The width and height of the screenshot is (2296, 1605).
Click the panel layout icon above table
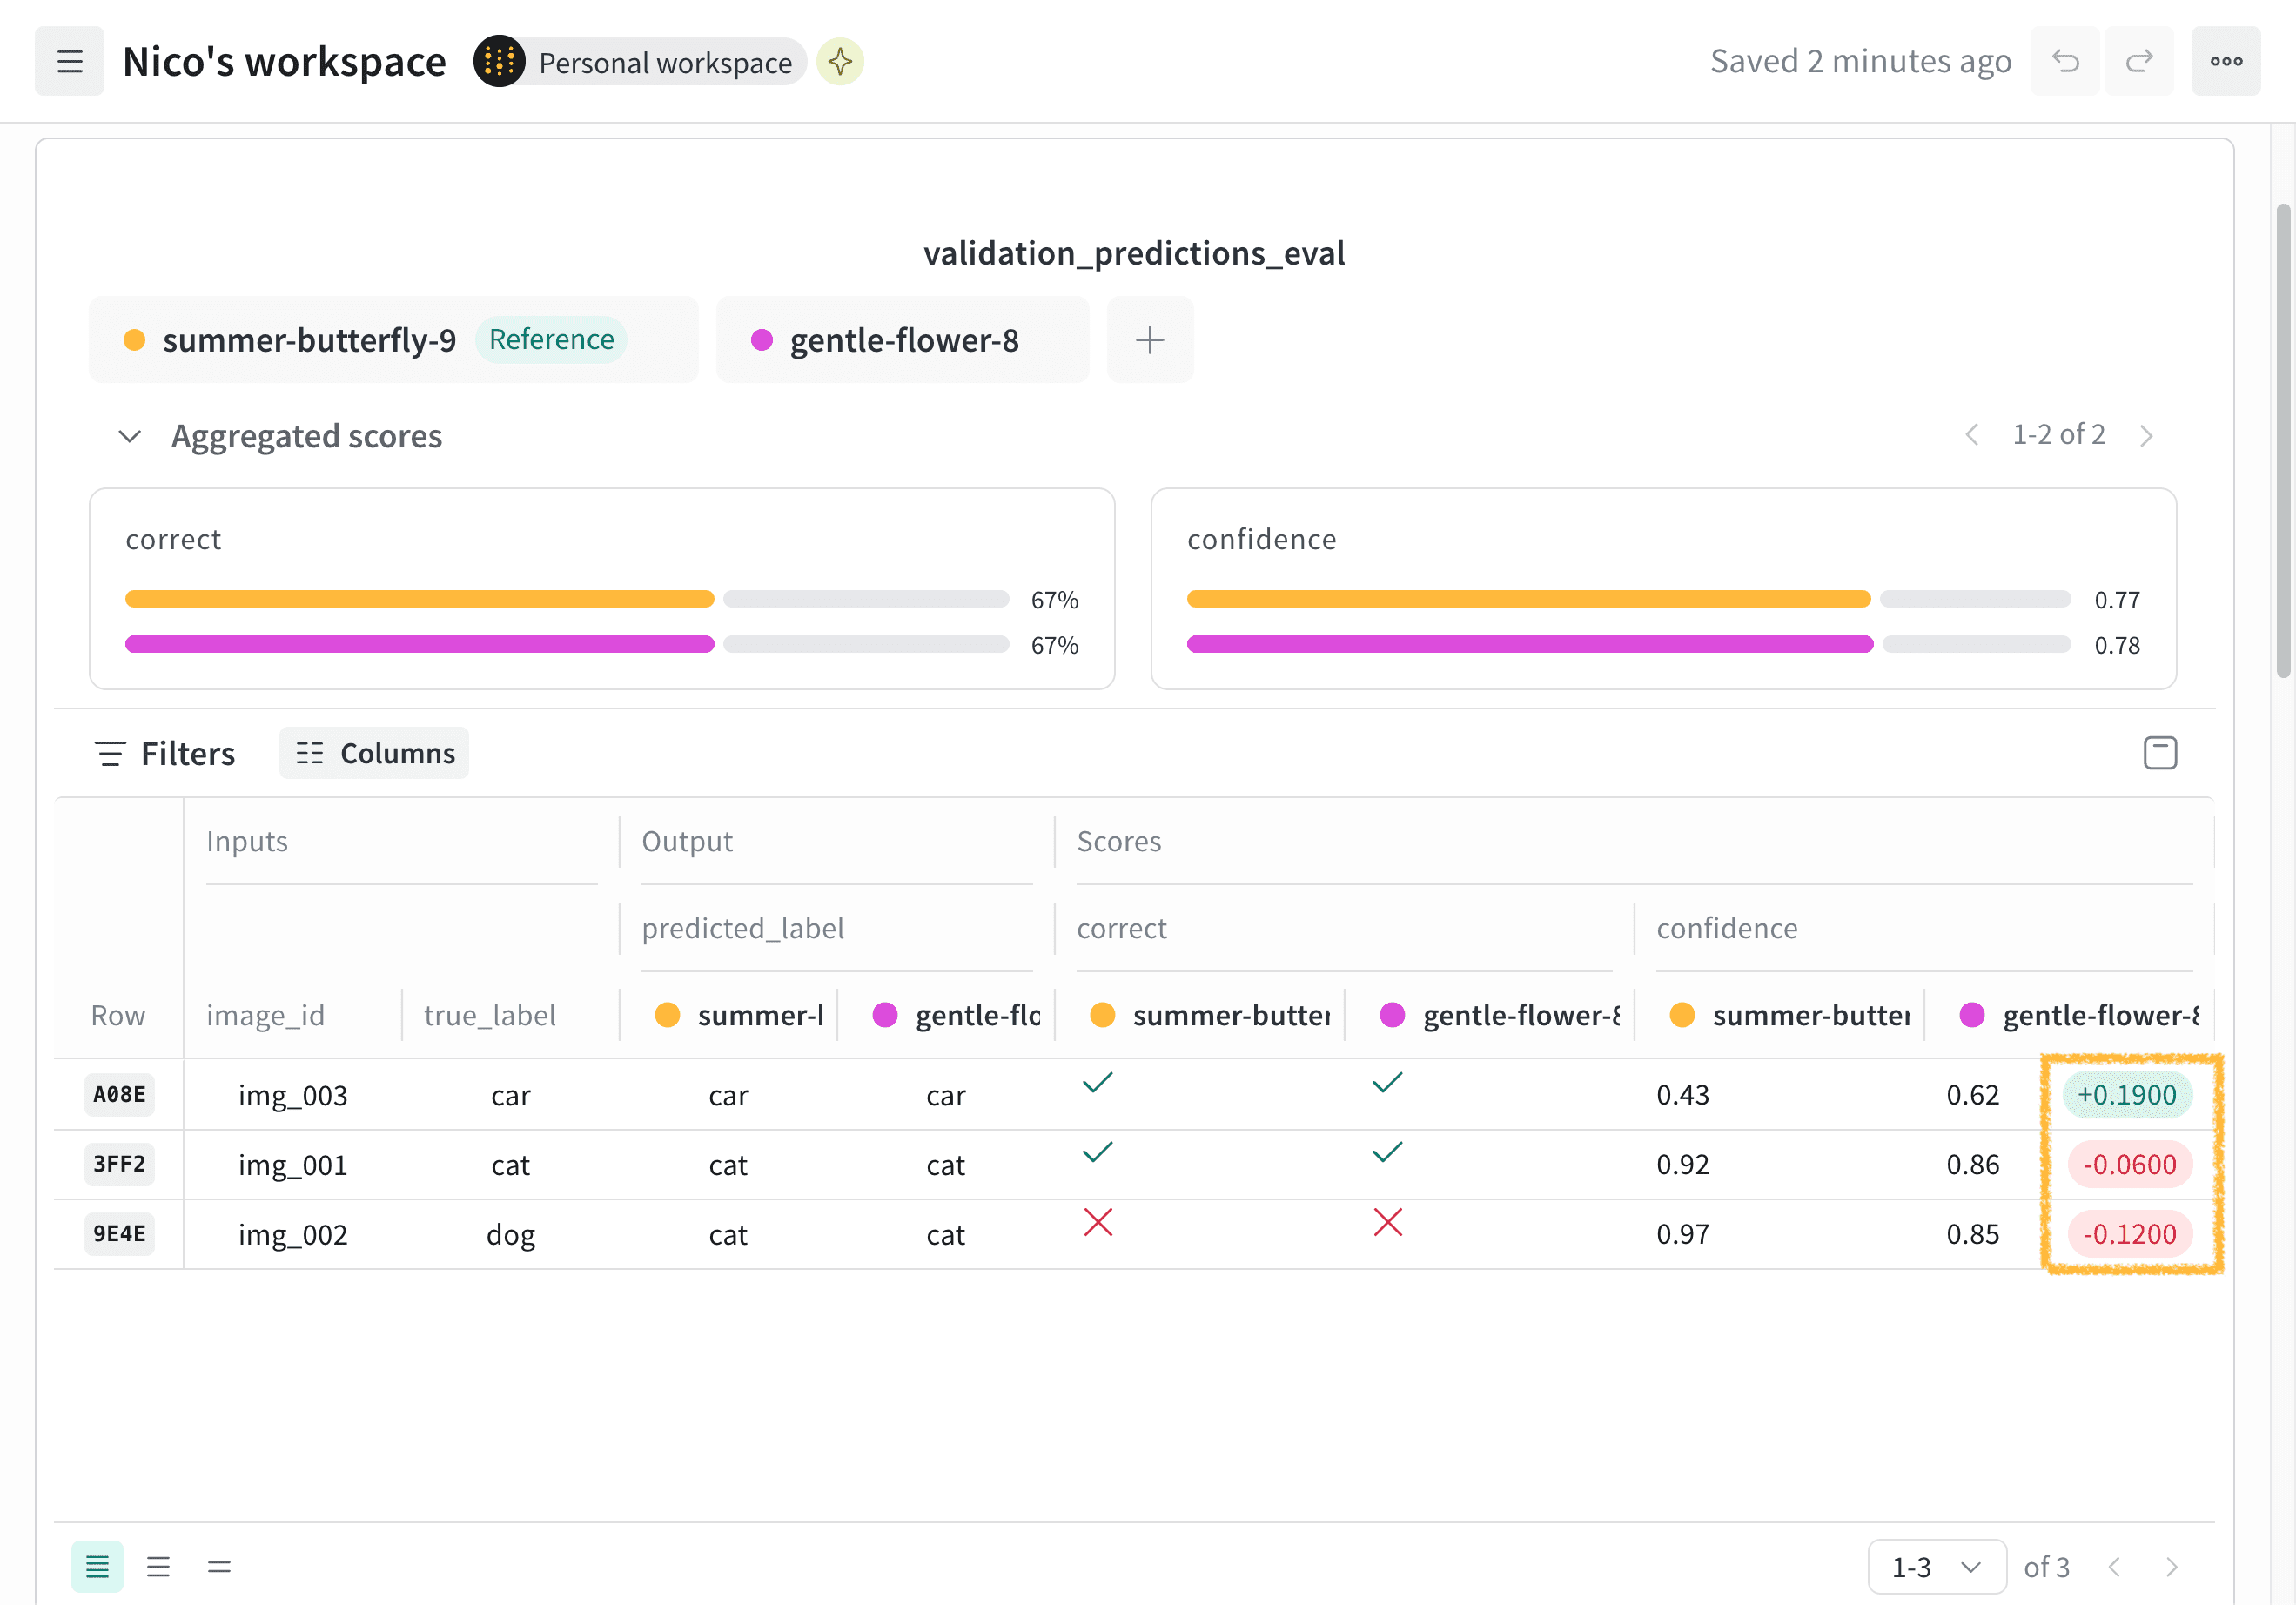pos(2160,753)
